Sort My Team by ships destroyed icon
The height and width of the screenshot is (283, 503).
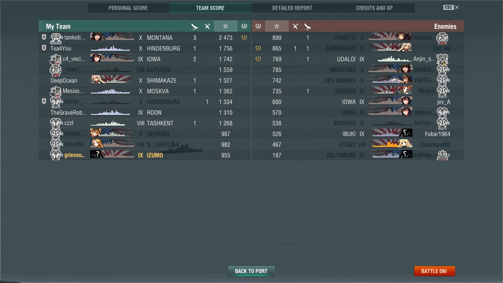click(194, 26)
